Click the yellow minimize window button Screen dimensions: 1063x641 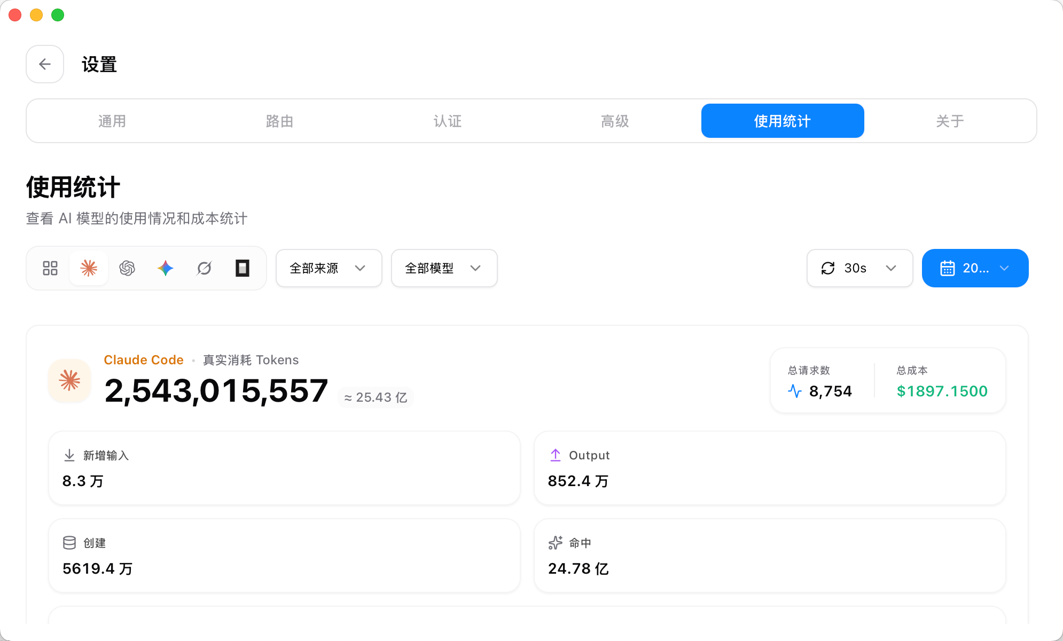(36, 15)
